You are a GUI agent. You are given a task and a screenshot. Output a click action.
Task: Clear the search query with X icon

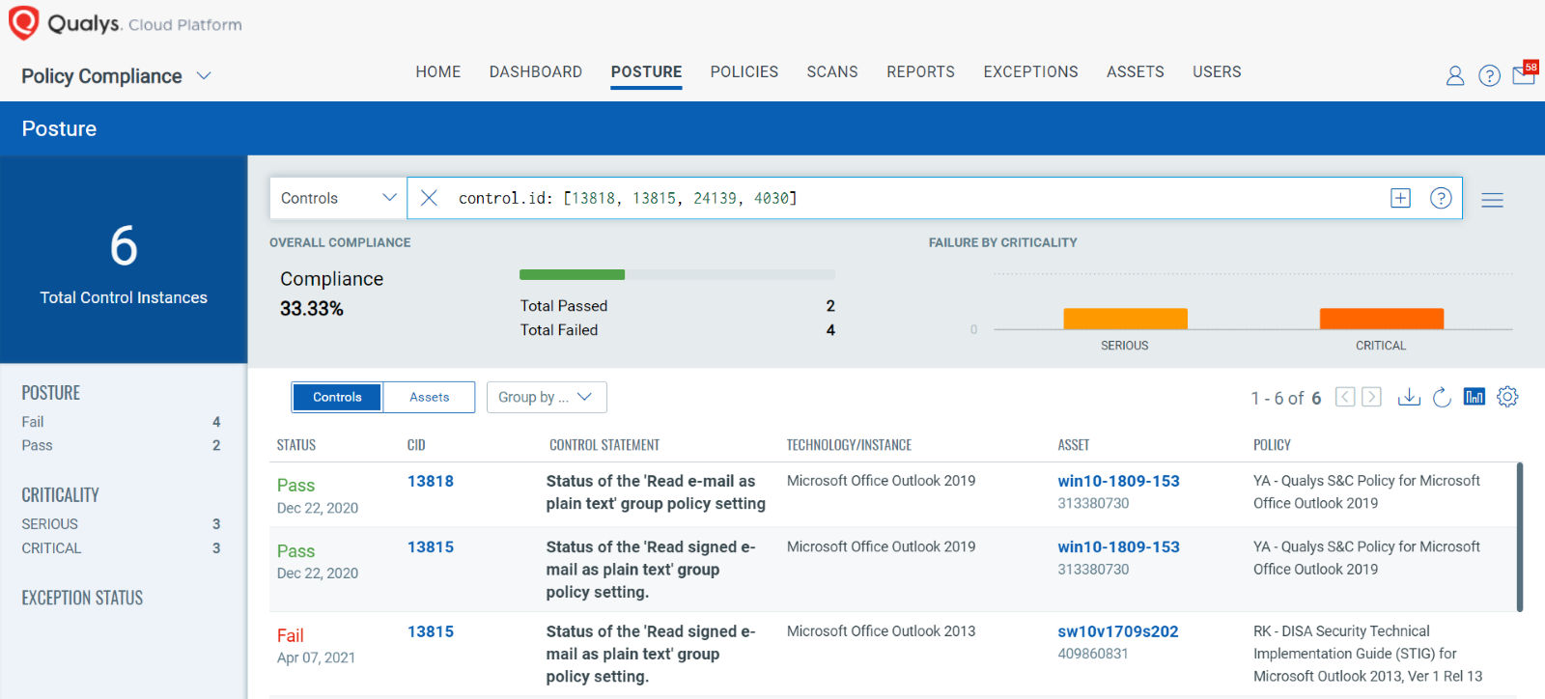click(x=430, y=198)
